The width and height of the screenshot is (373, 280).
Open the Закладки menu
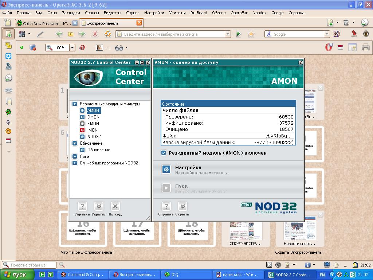(x=71, y=13)
